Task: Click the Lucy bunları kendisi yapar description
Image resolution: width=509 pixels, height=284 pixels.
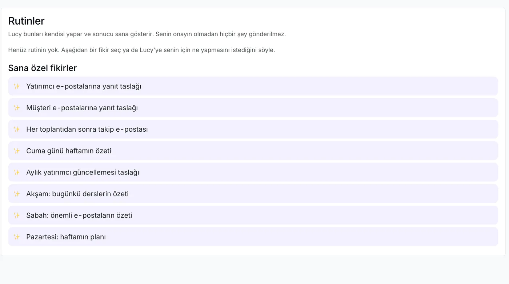Action: pyautogui.click(x=147, y=34)
